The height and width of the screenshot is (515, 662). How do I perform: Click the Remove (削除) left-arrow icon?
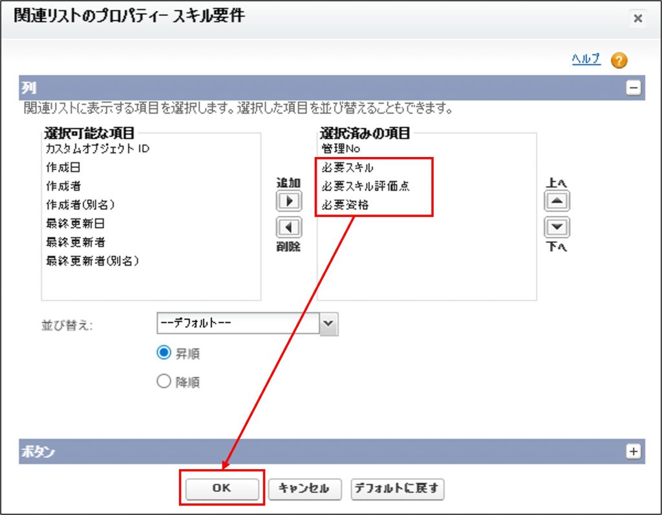[289, 227]
